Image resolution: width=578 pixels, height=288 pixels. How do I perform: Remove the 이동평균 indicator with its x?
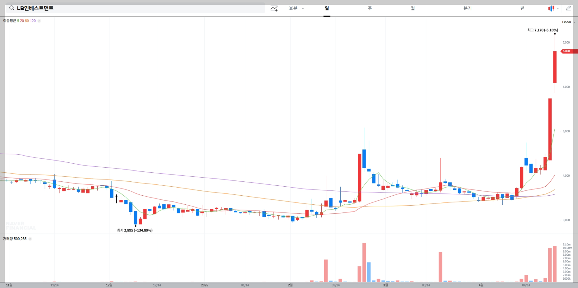39,21
